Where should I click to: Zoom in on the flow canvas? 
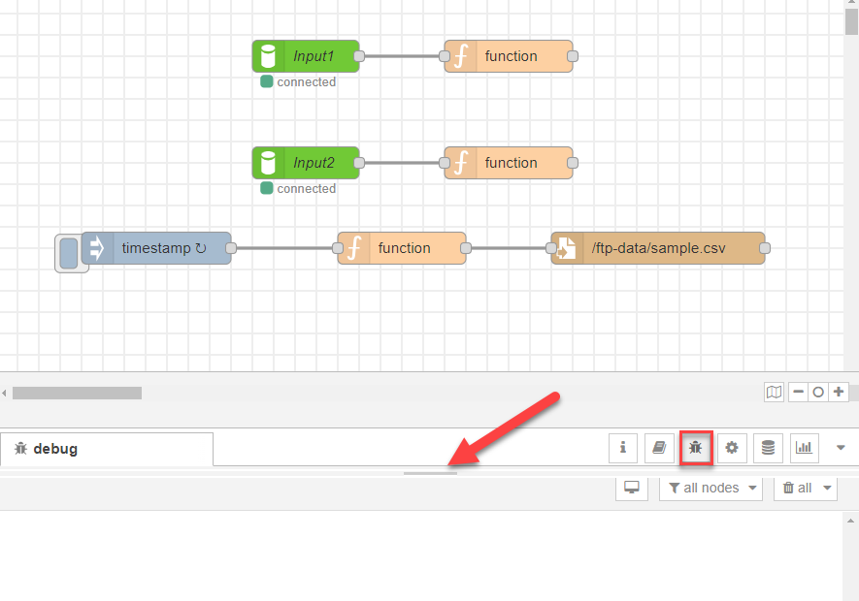point(839,393)
